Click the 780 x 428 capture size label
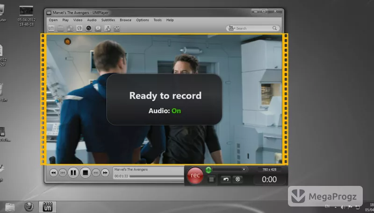 [269, 170]
